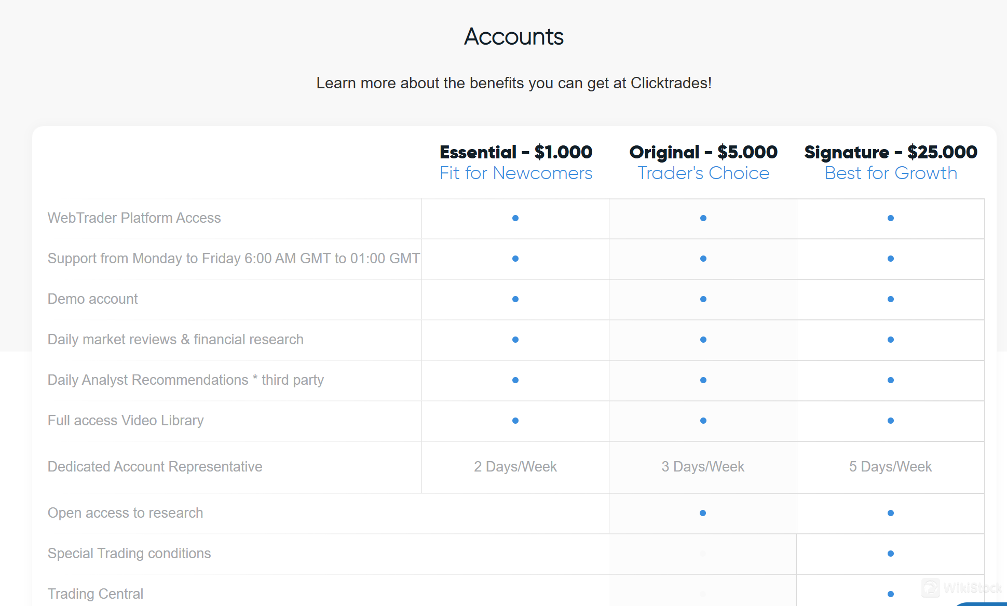Click the Accounts page heading
Viewport: 1007px width, 606px height.
point(514,36)
